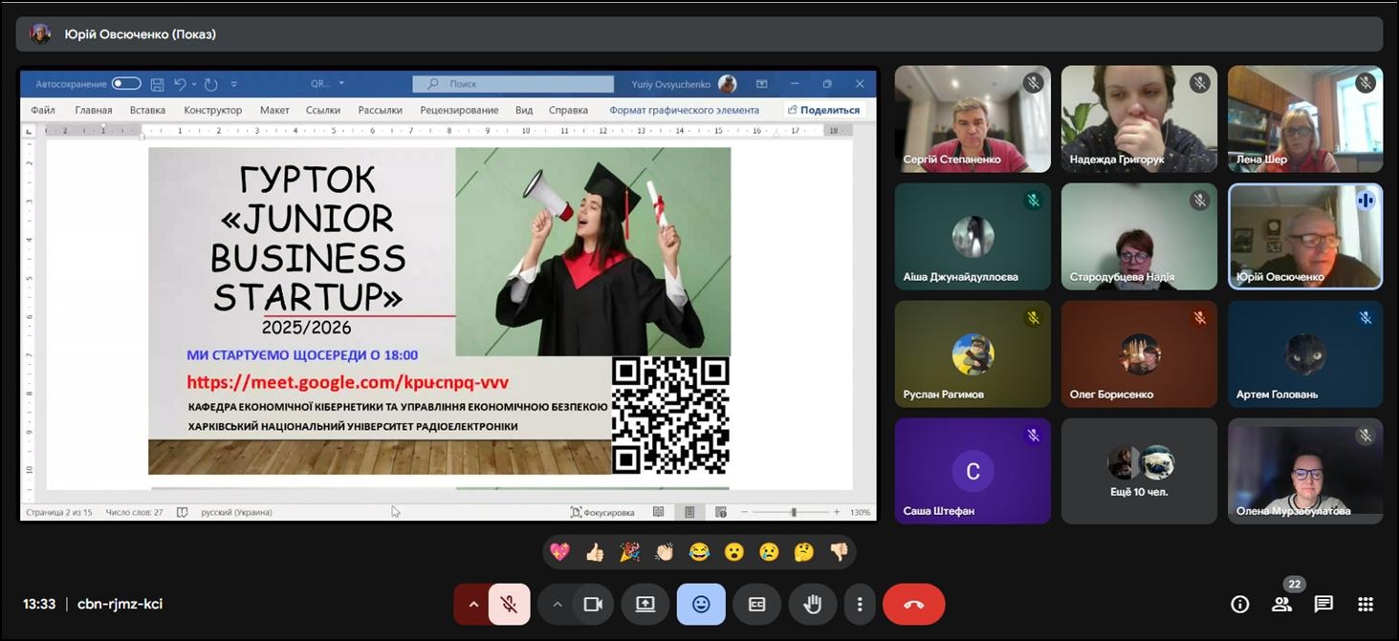Open the emoji reactions button
The height and width of the screenshot is (641, 1399).
tap(701, 604)
